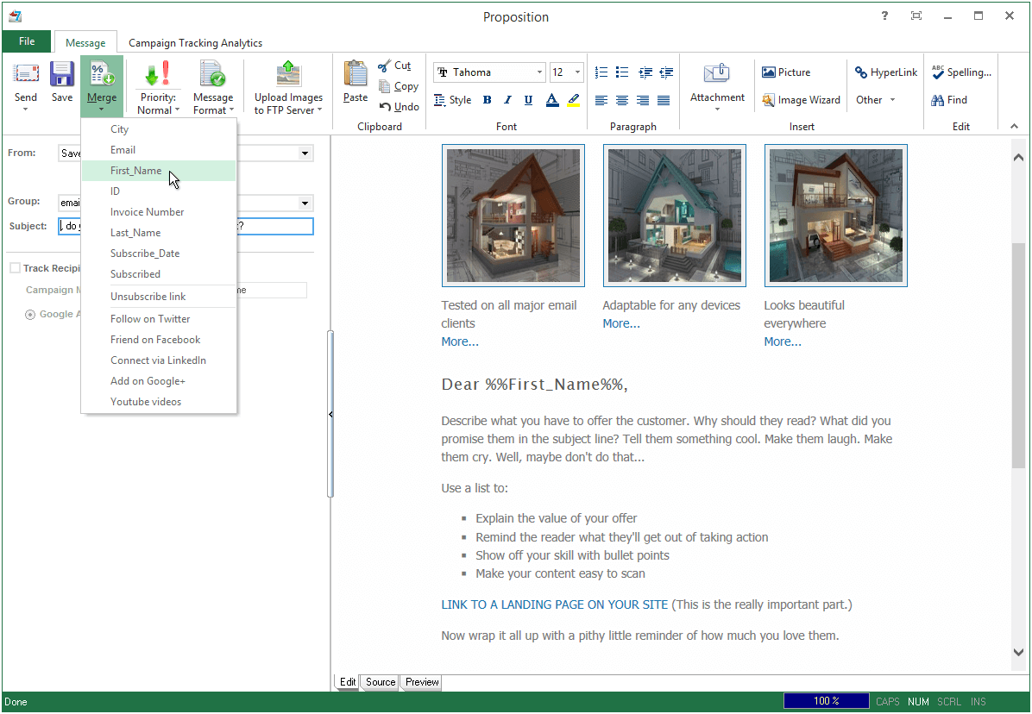
Task: Click the third house thumbnail with pool
Action: pos(836,216)
